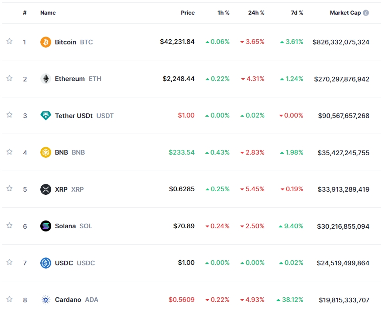
Task: Open the Bitcoin BTC details link
Action: tap(74, 42)
